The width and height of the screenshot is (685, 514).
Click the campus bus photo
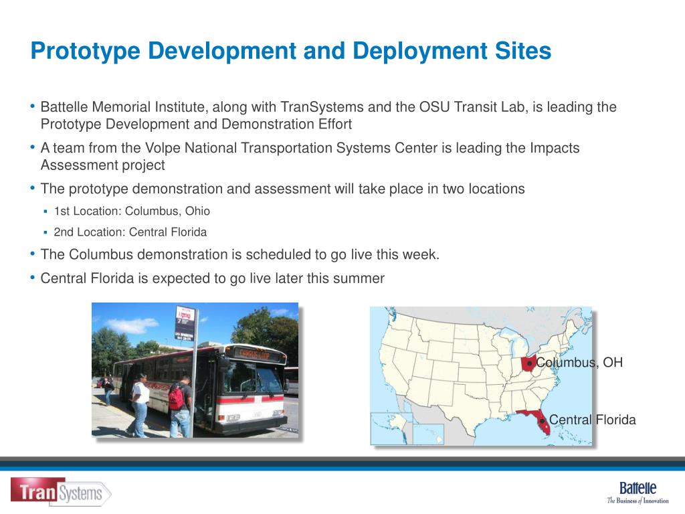(195, 369)
